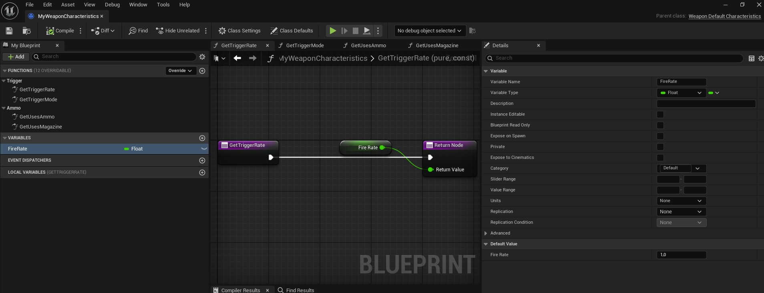The height and width of the screenshot is (293, 764).
Task: Open the Variable Type Float dropdown
Action: [x=682, y=93]
